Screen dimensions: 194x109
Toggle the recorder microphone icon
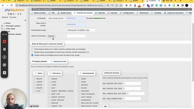tap(5, 57)
